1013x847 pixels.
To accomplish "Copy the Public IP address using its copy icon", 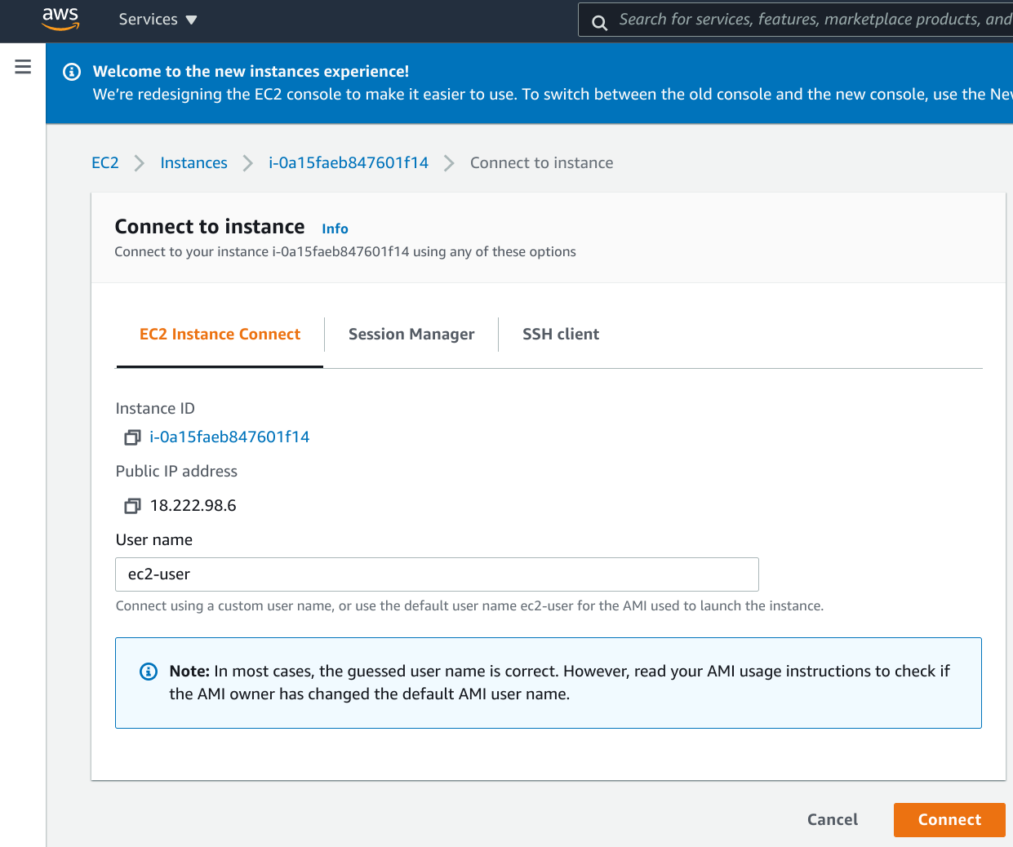I will (x=131, y=505).
